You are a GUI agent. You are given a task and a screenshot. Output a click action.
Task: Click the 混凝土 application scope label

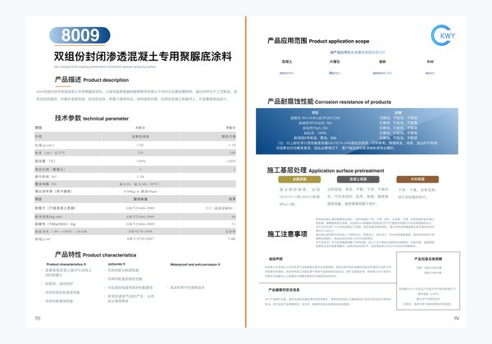point(287,61)
